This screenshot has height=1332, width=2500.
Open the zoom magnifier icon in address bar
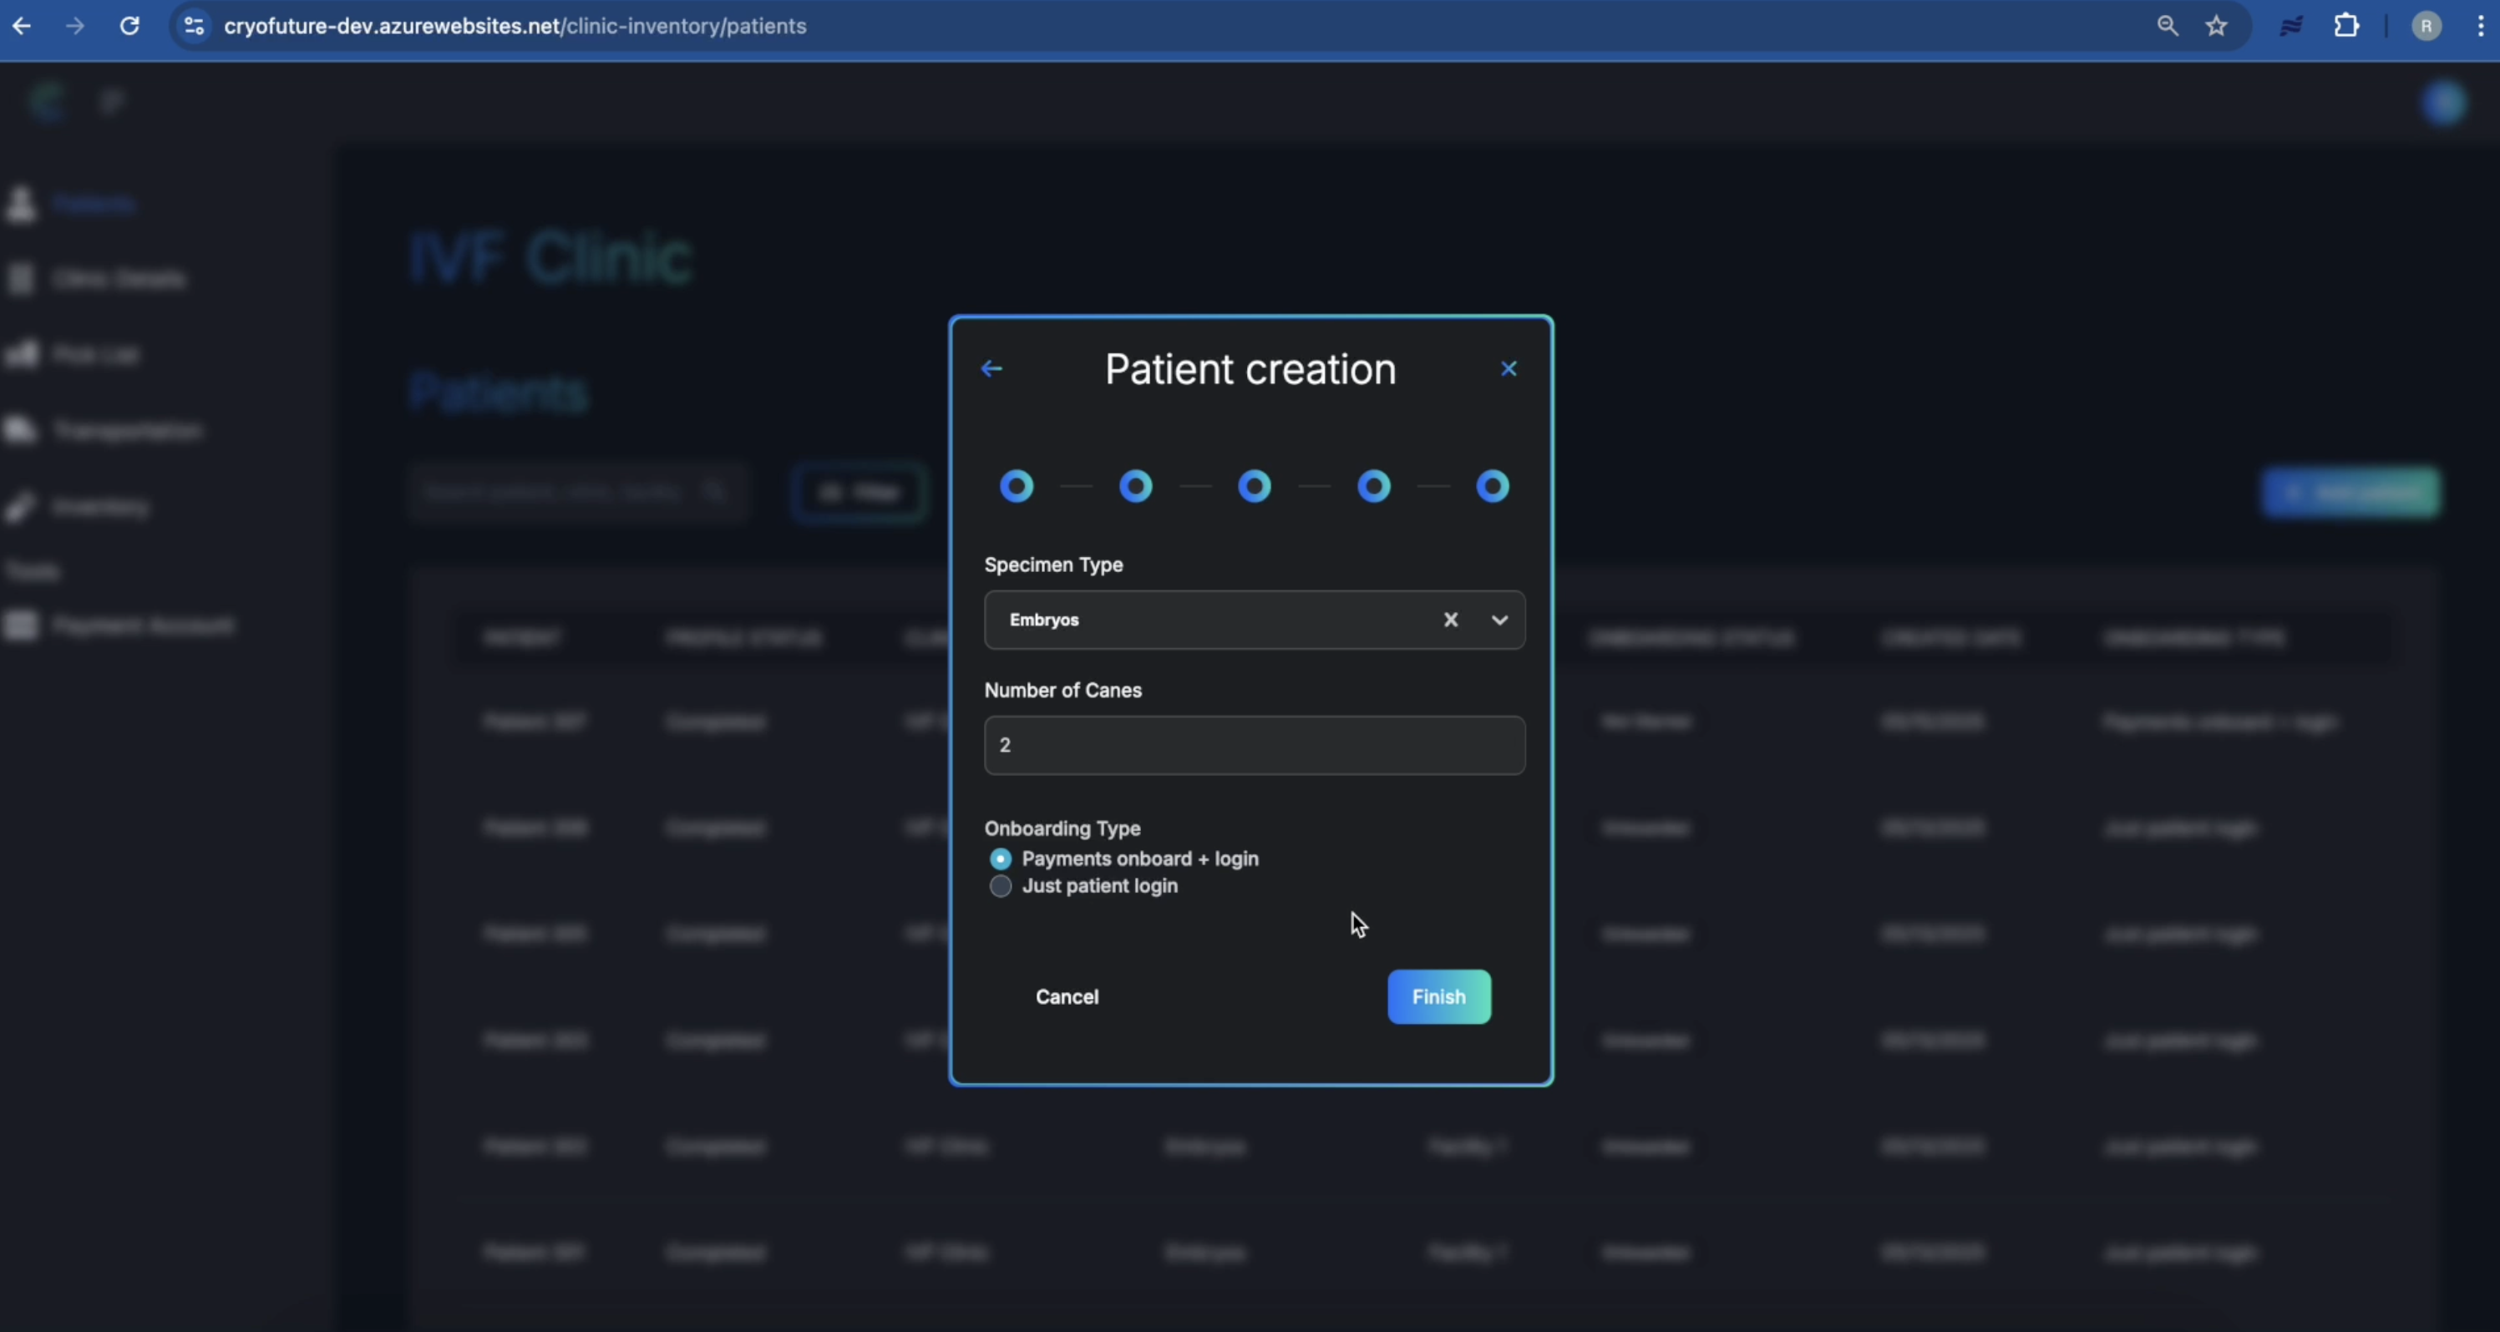2167,26
